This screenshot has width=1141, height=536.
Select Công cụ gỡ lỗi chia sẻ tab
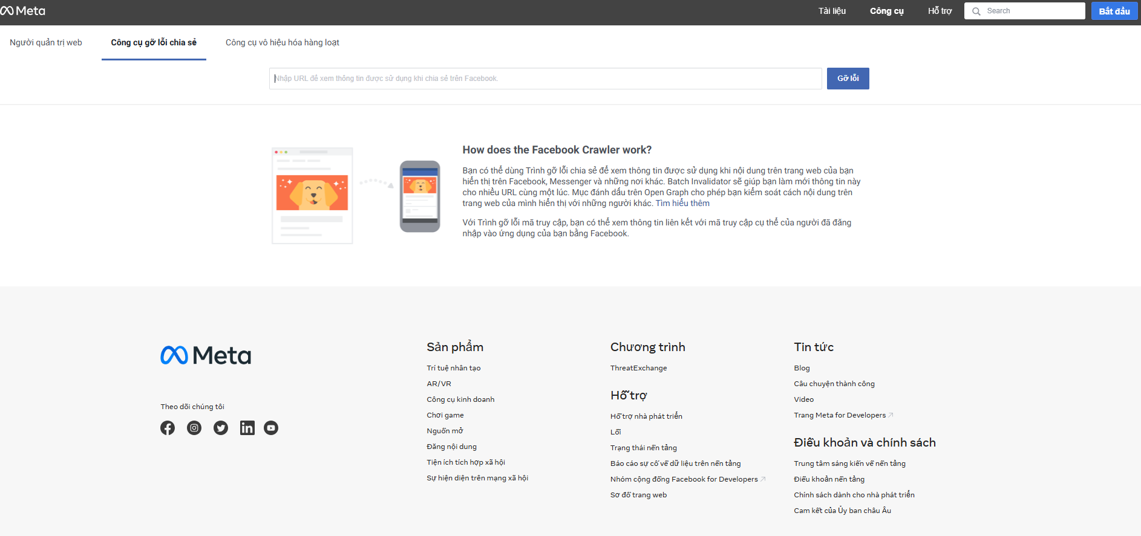pos(154,42)
